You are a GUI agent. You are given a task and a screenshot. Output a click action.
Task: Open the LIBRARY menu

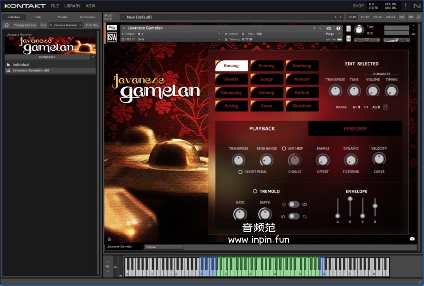[x=72, y=6]
